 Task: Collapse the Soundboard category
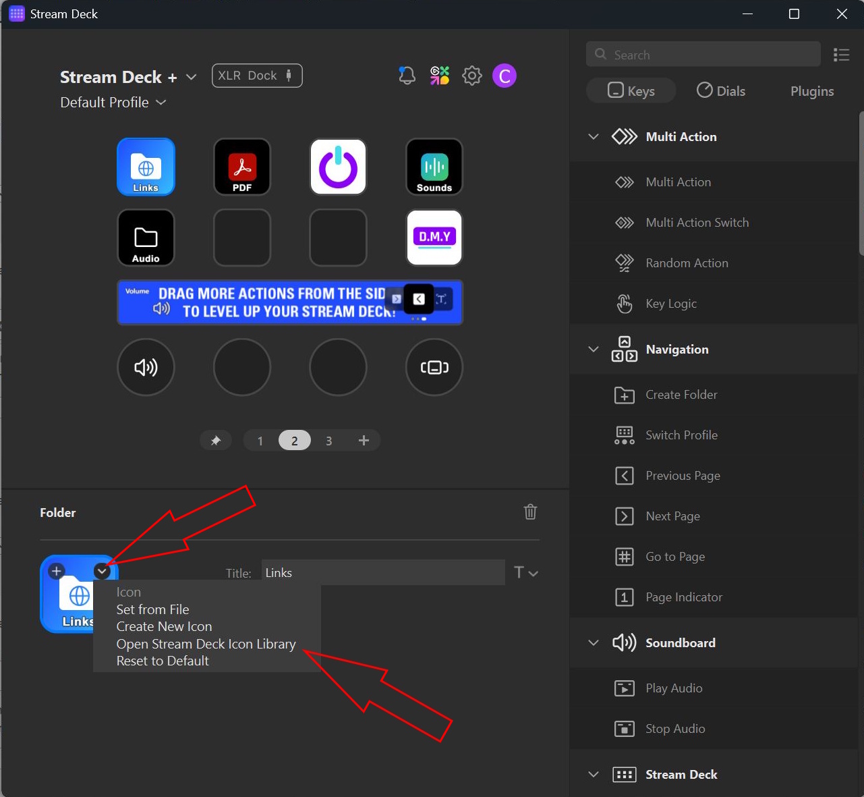(594, 643)
